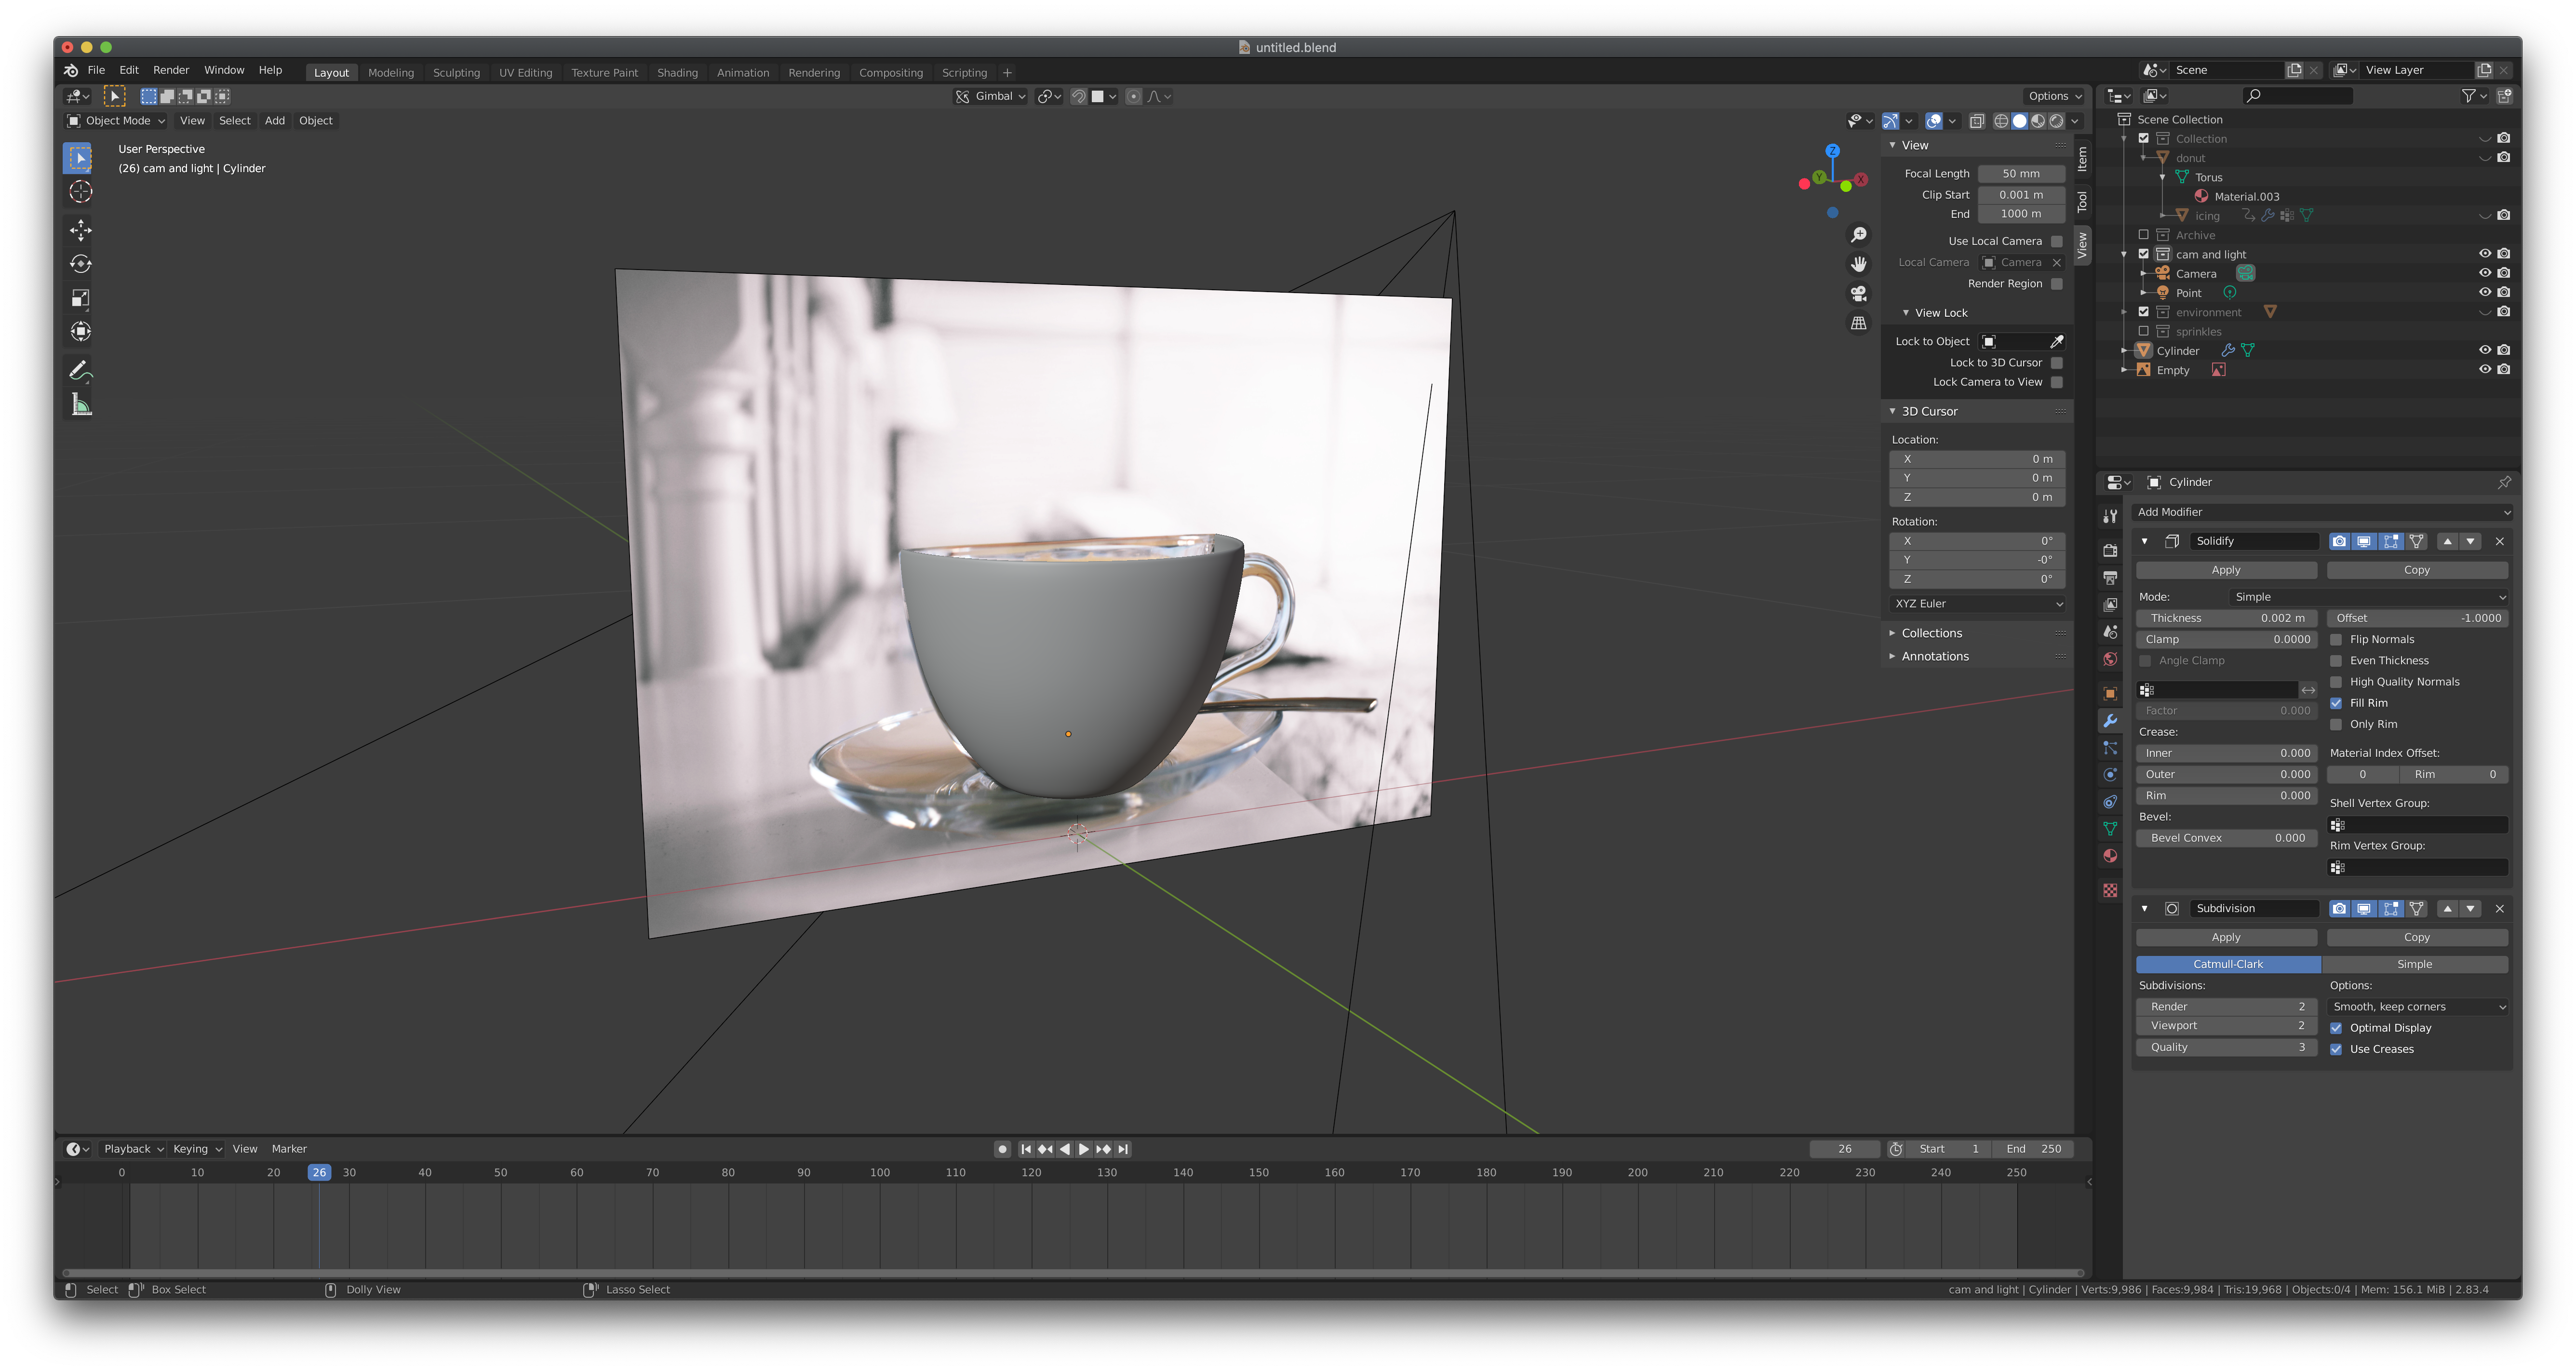The width and height of the screenshot is (2576, 1371).
Task: Enable Lock Camera to View checkbox
Action: point(2056,382)
